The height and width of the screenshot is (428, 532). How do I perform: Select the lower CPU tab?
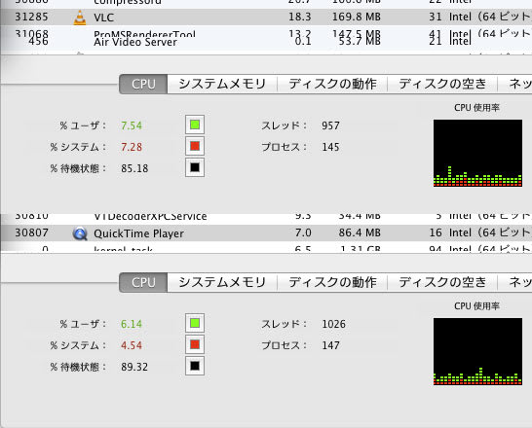click(143, 282)
